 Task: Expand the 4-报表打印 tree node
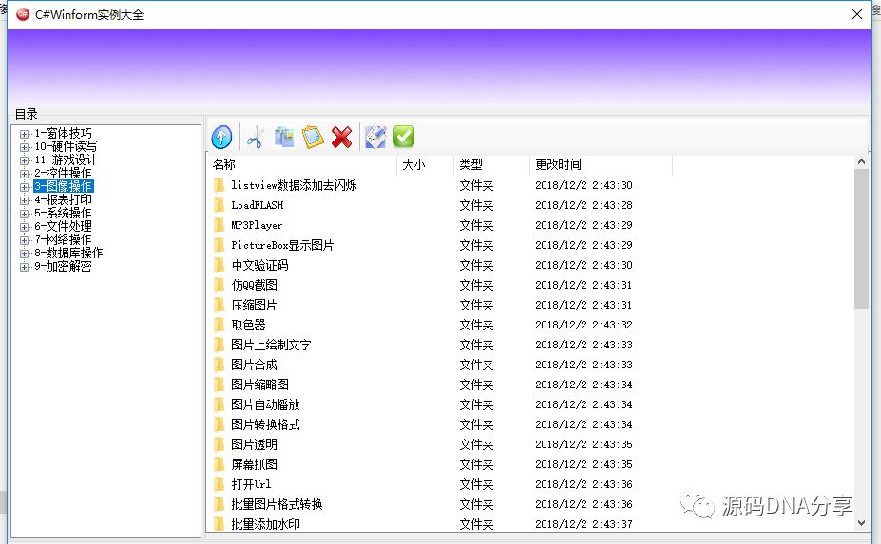pos(24,200)
